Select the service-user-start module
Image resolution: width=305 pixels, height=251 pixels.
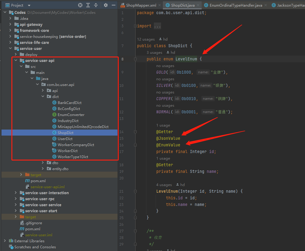[x=41, y=211]
